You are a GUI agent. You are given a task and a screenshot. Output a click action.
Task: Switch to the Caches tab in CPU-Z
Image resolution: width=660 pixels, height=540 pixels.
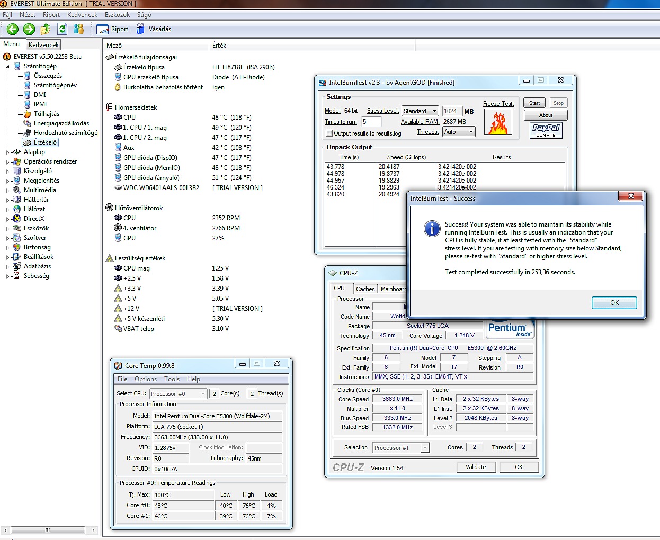pos(365,289)
